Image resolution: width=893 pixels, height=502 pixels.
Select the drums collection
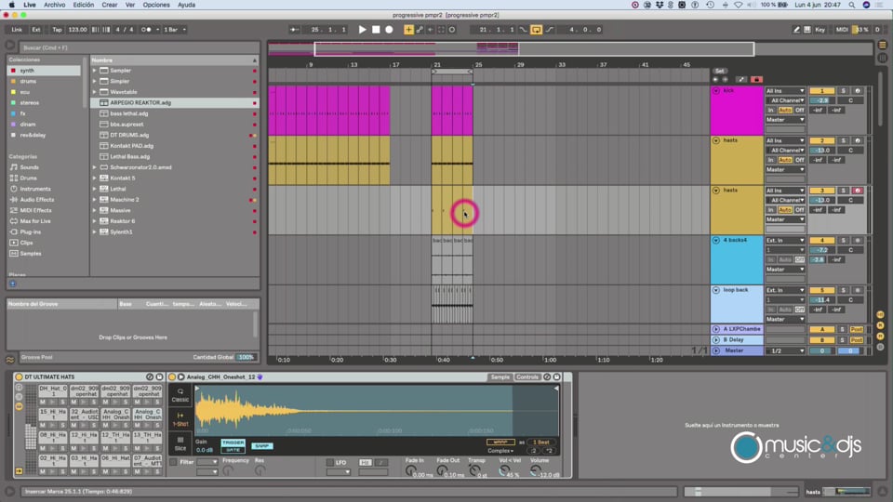click(x=28, y=82)
